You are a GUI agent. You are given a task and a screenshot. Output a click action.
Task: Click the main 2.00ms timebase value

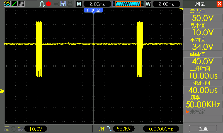(97, 4)
